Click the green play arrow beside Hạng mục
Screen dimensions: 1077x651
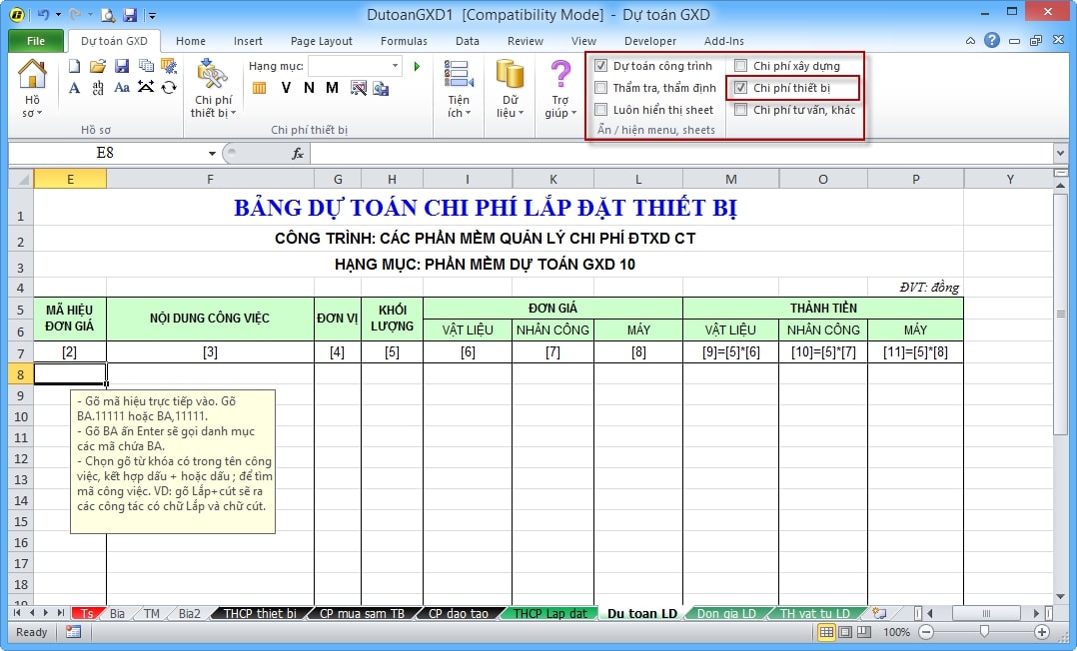click(417, 66)
